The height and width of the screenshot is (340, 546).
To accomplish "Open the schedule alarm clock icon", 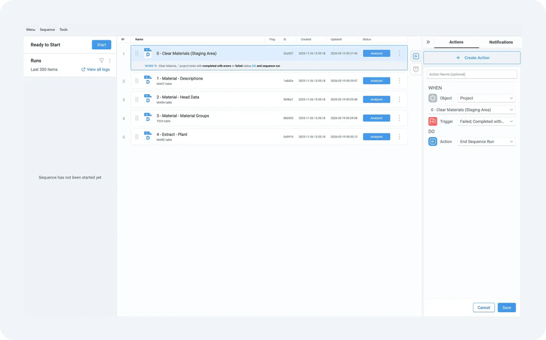I will click(416, 69).
